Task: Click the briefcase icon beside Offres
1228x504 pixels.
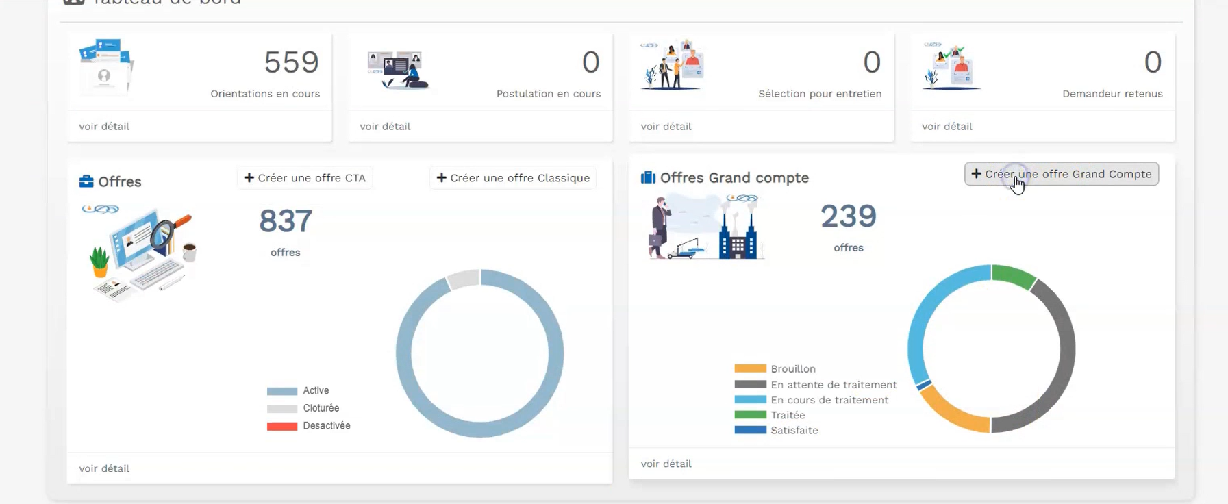Action: [86, 181]
